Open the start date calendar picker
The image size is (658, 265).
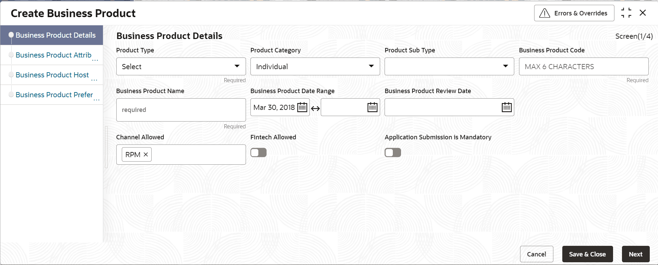click(x=302, y=108)
